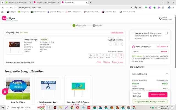
Task: Bookmark this page with star icon
Action: [x=140, y=7]
